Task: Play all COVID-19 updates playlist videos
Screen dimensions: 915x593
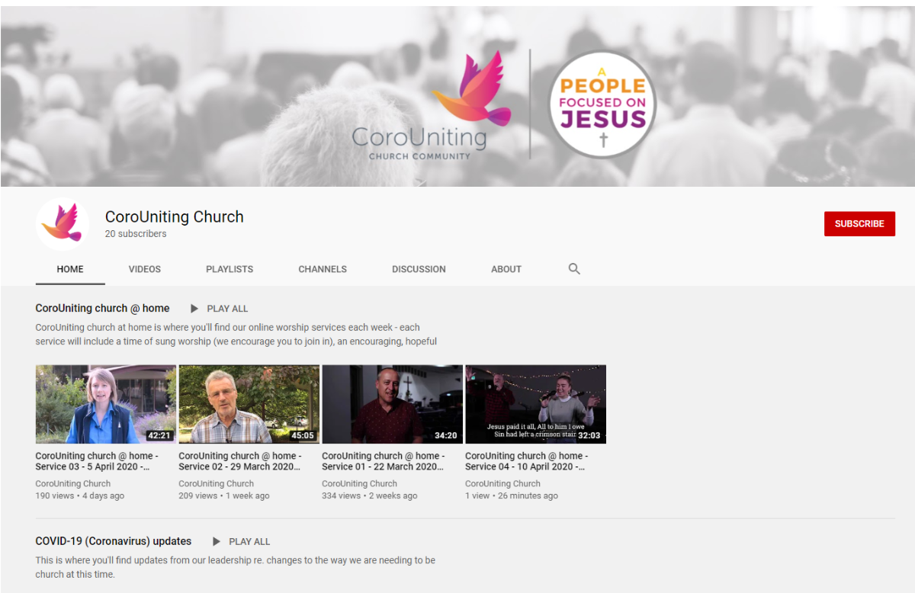Action: click(241, 541)
